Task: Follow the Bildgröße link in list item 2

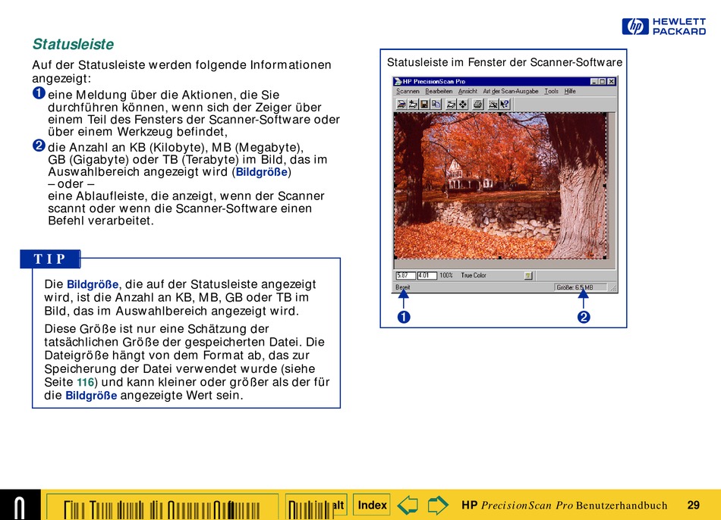Action: [262, 172]
